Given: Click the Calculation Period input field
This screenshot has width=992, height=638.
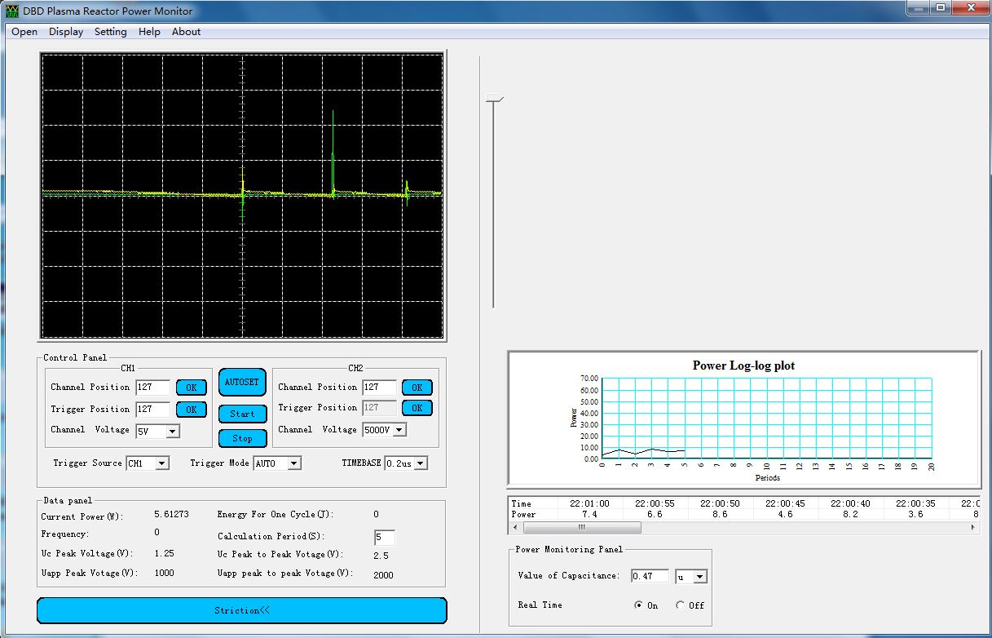Looking at the screenshot, I should coord(385,538).
